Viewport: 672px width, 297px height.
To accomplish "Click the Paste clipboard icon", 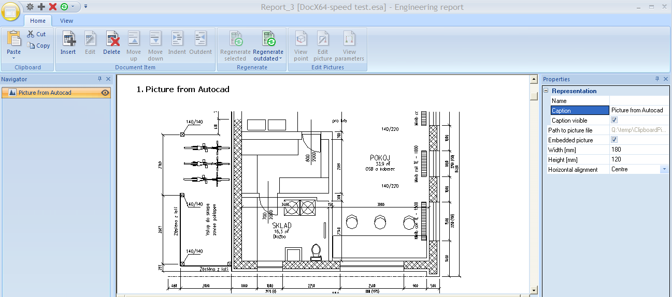I will tap(14, 39).
